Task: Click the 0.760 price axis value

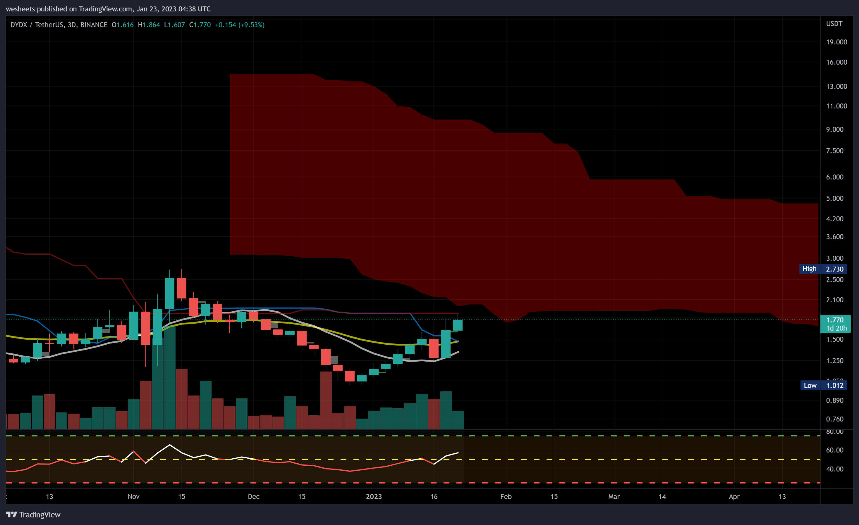Action: pyautogui.click(x=835, y=419)
